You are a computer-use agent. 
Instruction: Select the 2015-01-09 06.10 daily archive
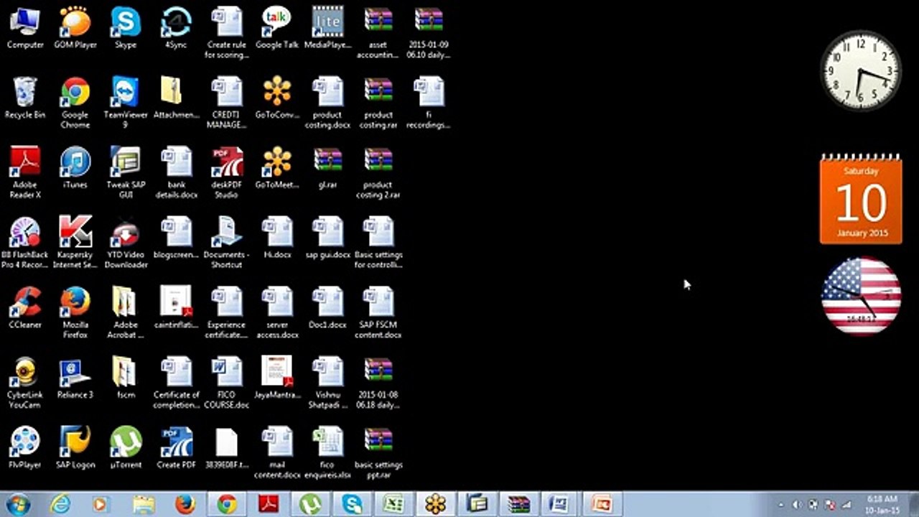click(x=429, y=33)
